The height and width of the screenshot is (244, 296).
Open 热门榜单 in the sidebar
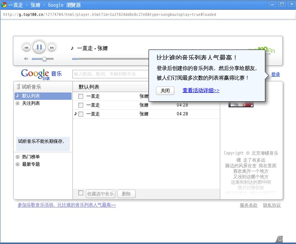(31, 157)
